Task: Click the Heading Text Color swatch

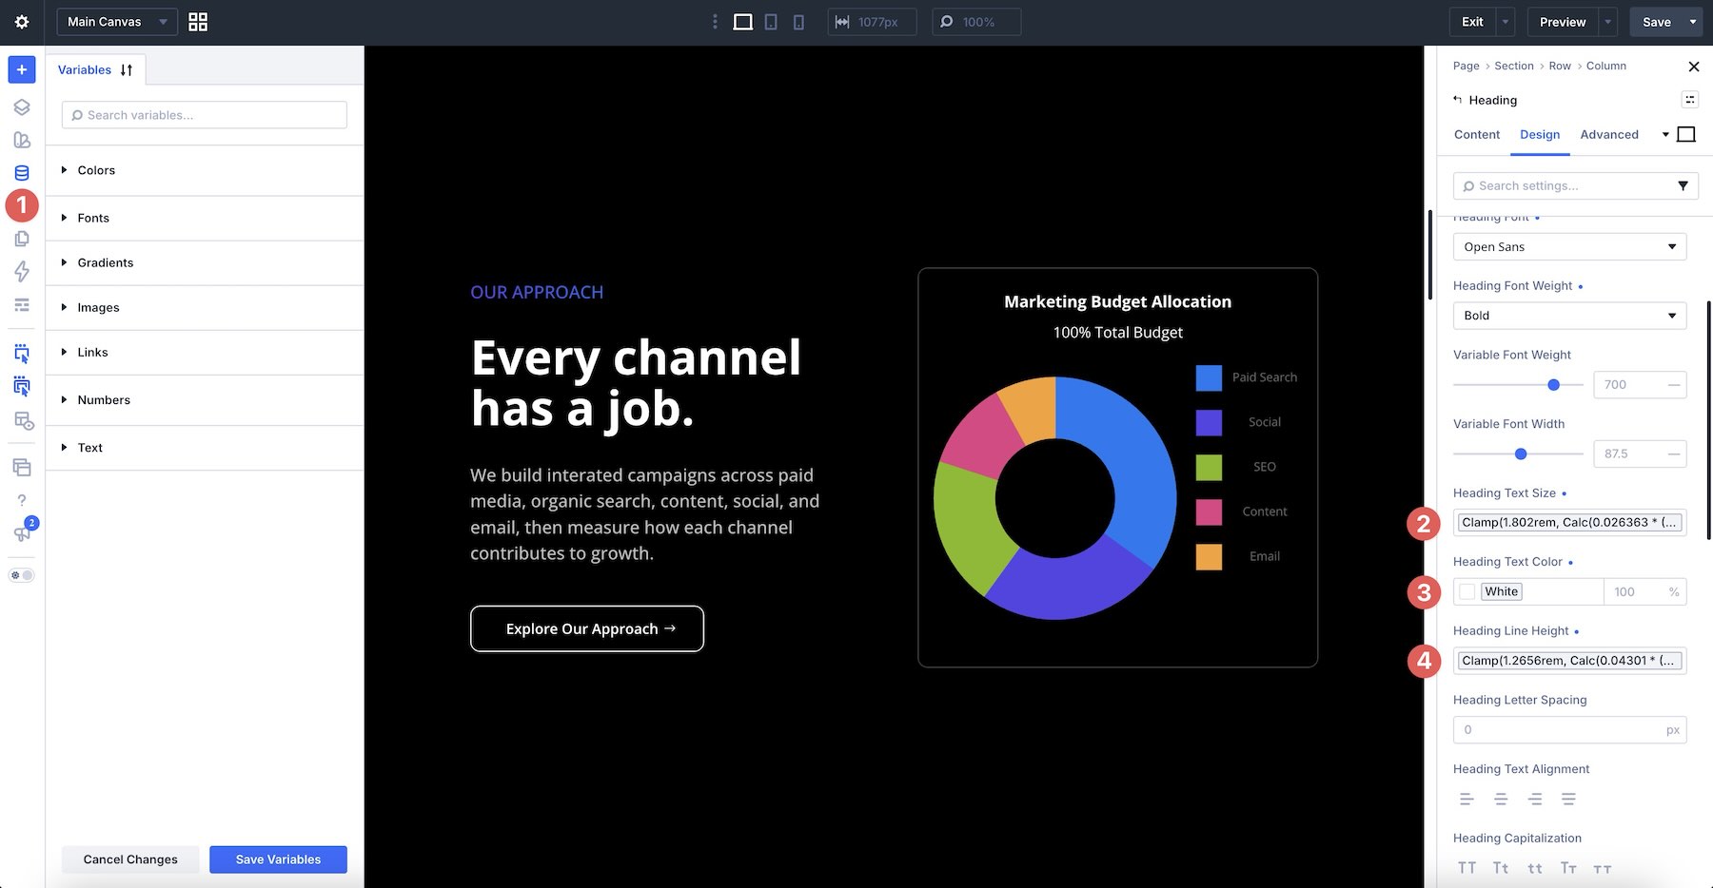Action: click(1467, 592)
